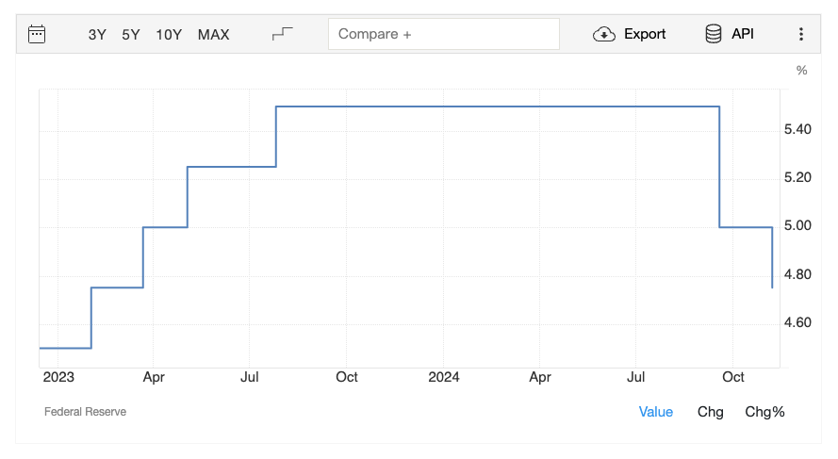Click the 5.25 step segment of the line

pos(231,167)
